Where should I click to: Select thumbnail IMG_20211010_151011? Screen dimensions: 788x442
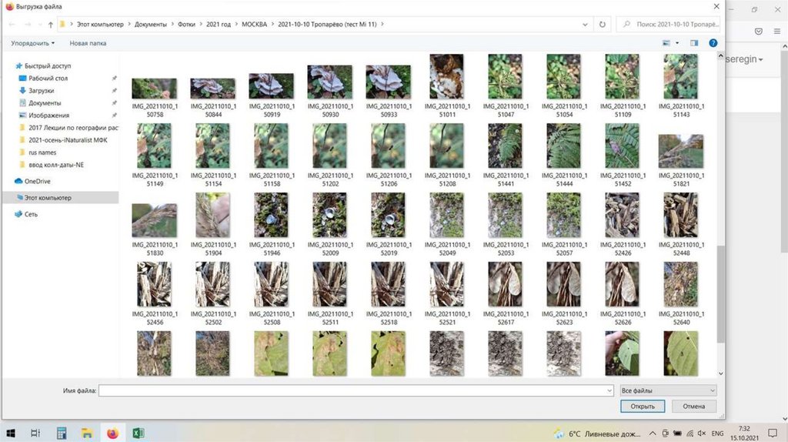(447, 76)
